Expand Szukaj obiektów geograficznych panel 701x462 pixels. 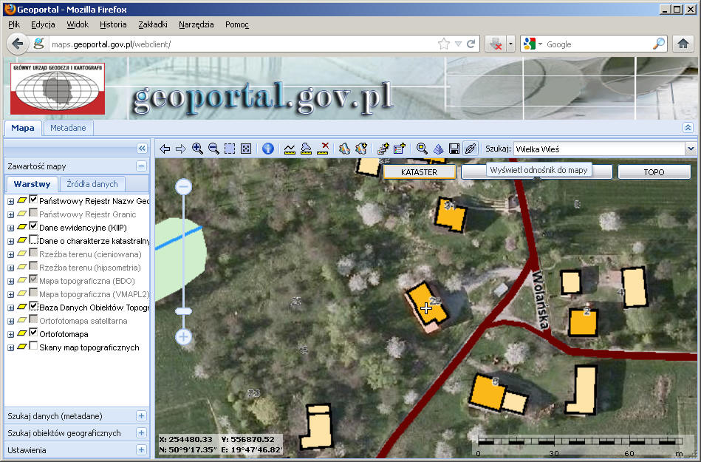tap(141, 433)
